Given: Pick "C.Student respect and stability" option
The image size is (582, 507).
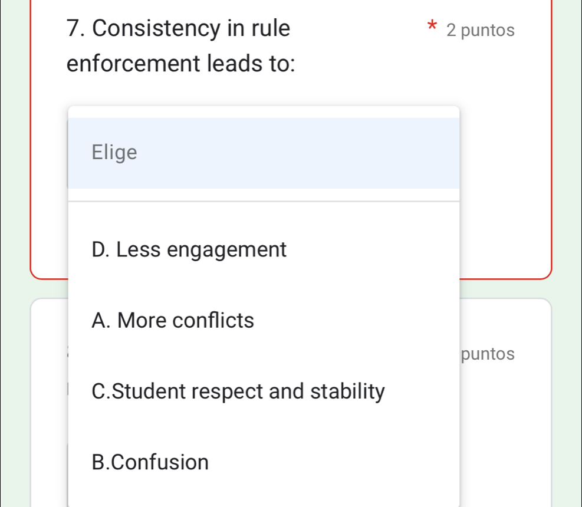Looking at the screenshot, I should pos(238,391).
